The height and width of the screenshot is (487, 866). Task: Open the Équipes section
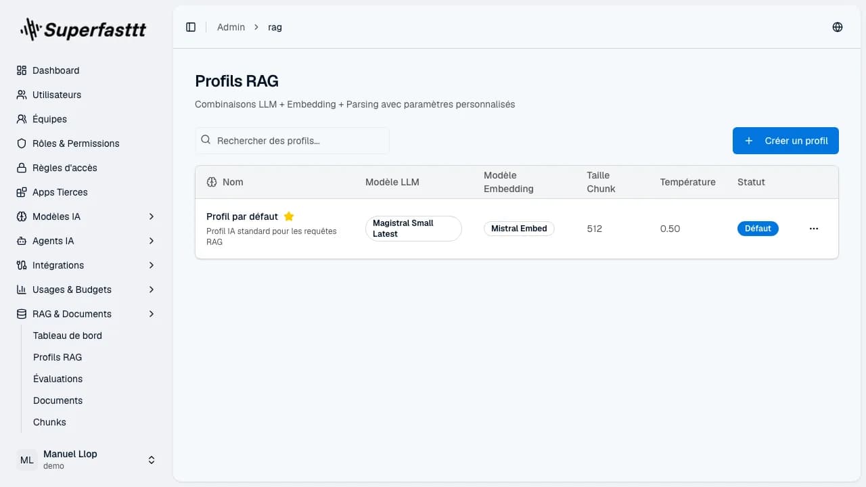[x=87, y=119]
